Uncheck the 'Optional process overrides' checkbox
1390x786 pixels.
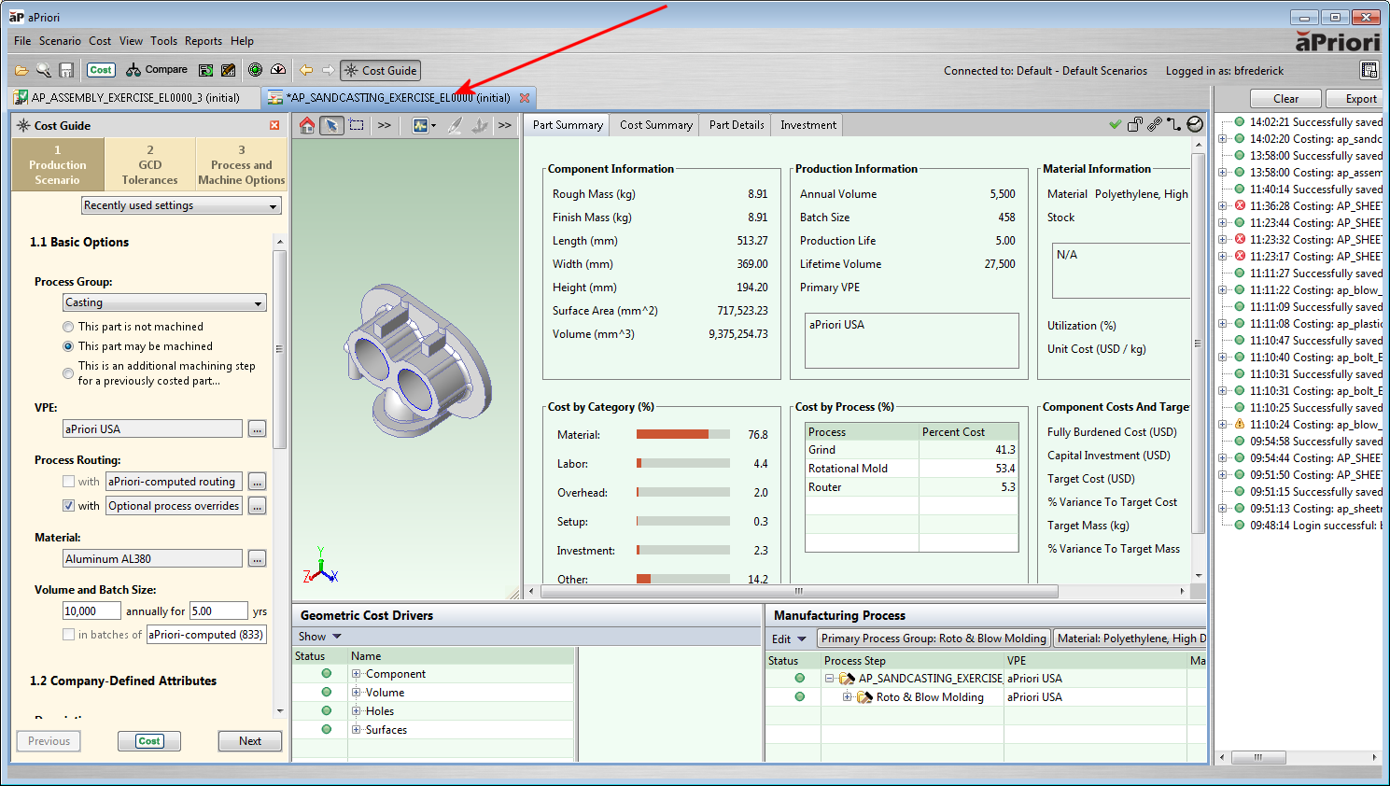tap(68, 506)
